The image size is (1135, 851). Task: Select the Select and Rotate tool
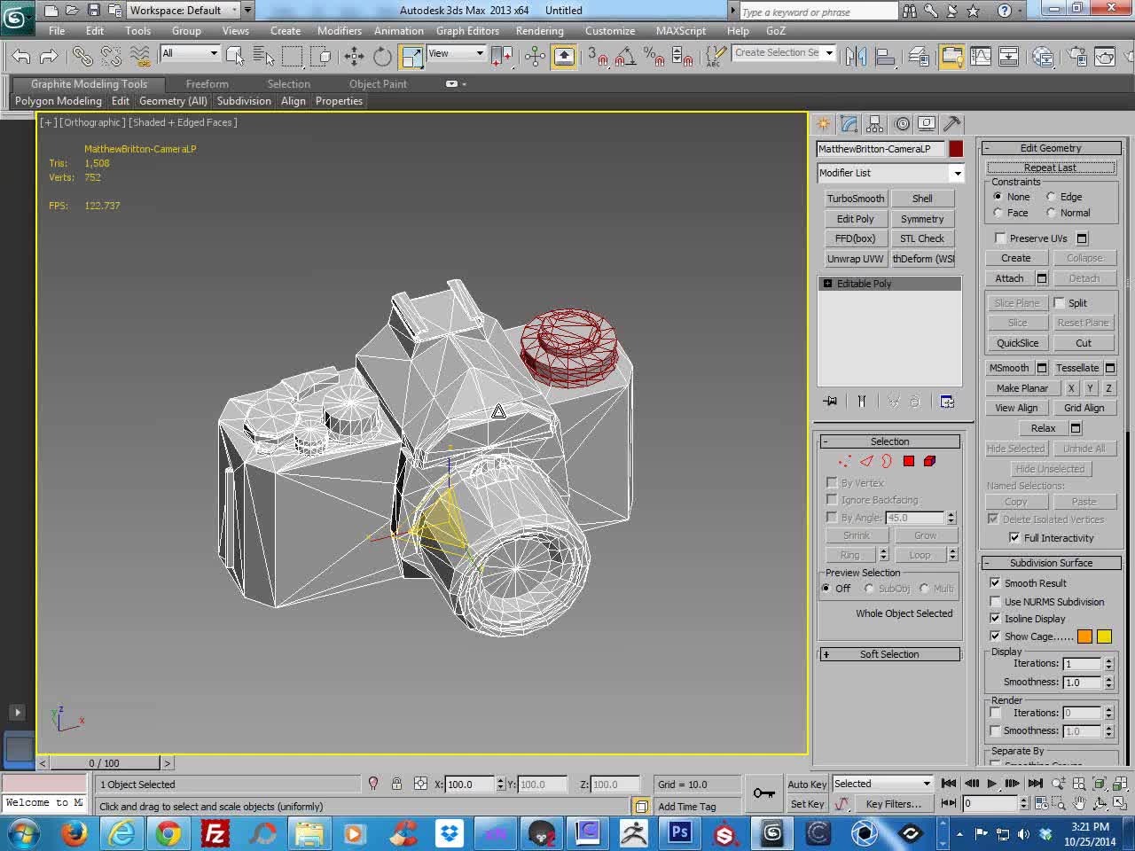(x=382, y=57)
